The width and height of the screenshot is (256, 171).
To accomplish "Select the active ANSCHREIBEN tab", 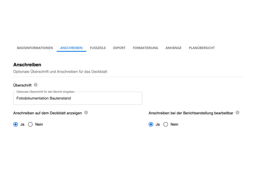I will tap(71, 48).
